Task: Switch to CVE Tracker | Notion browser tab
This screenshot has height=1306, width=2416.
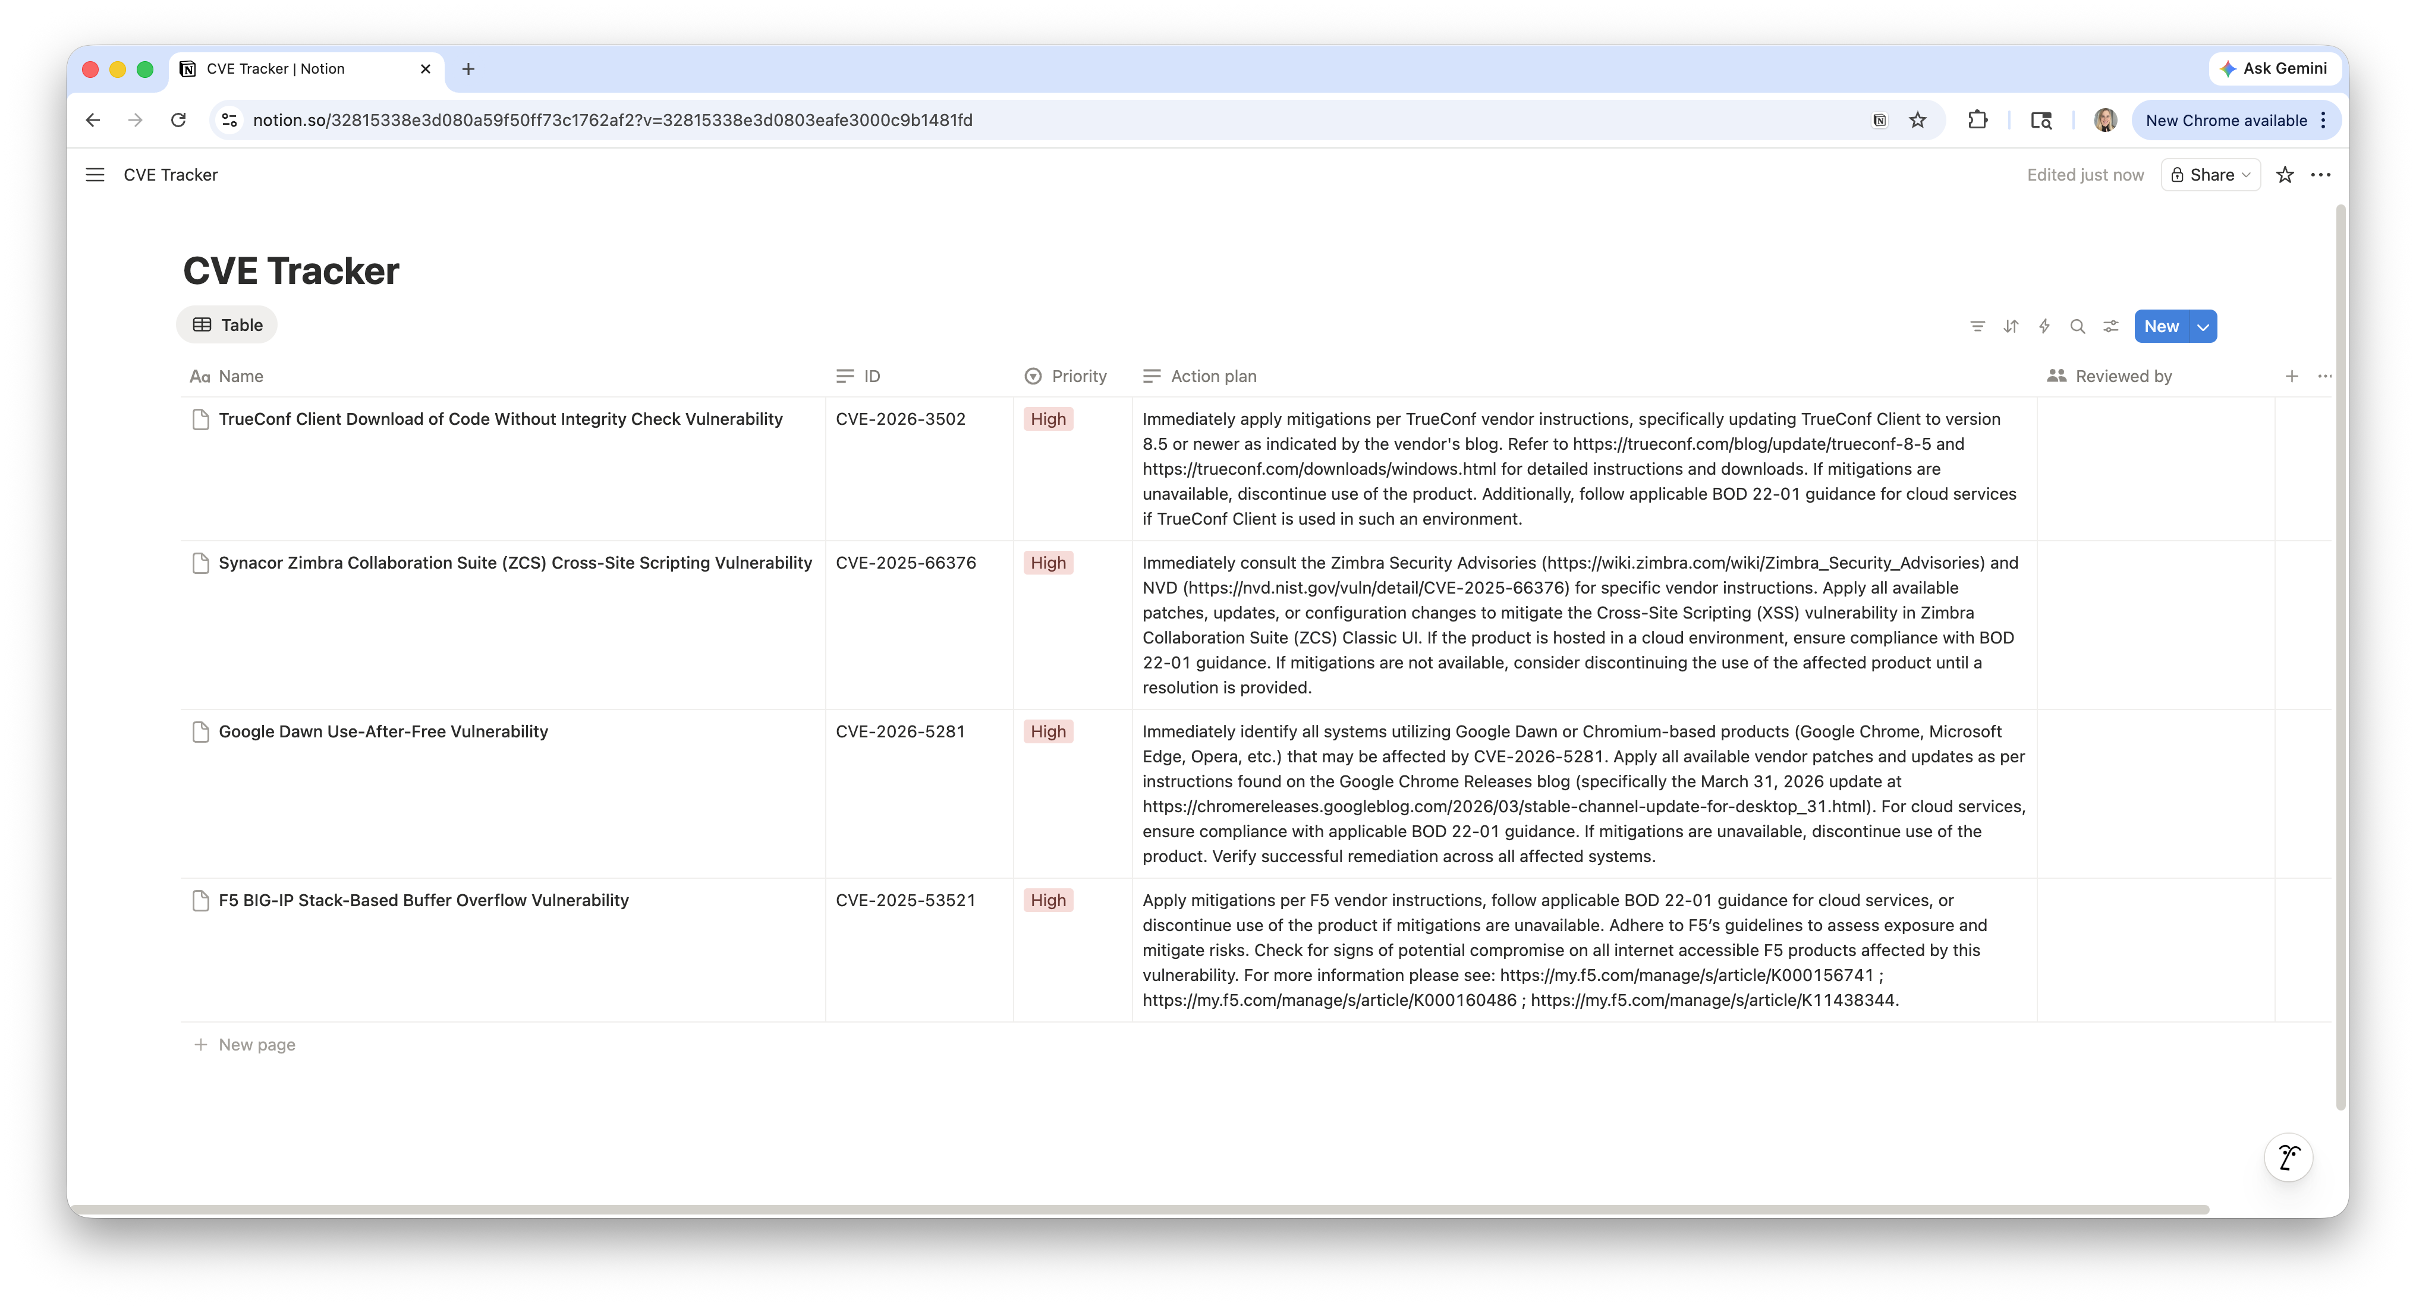Action: pyautogui.click(x=306, y=68)
